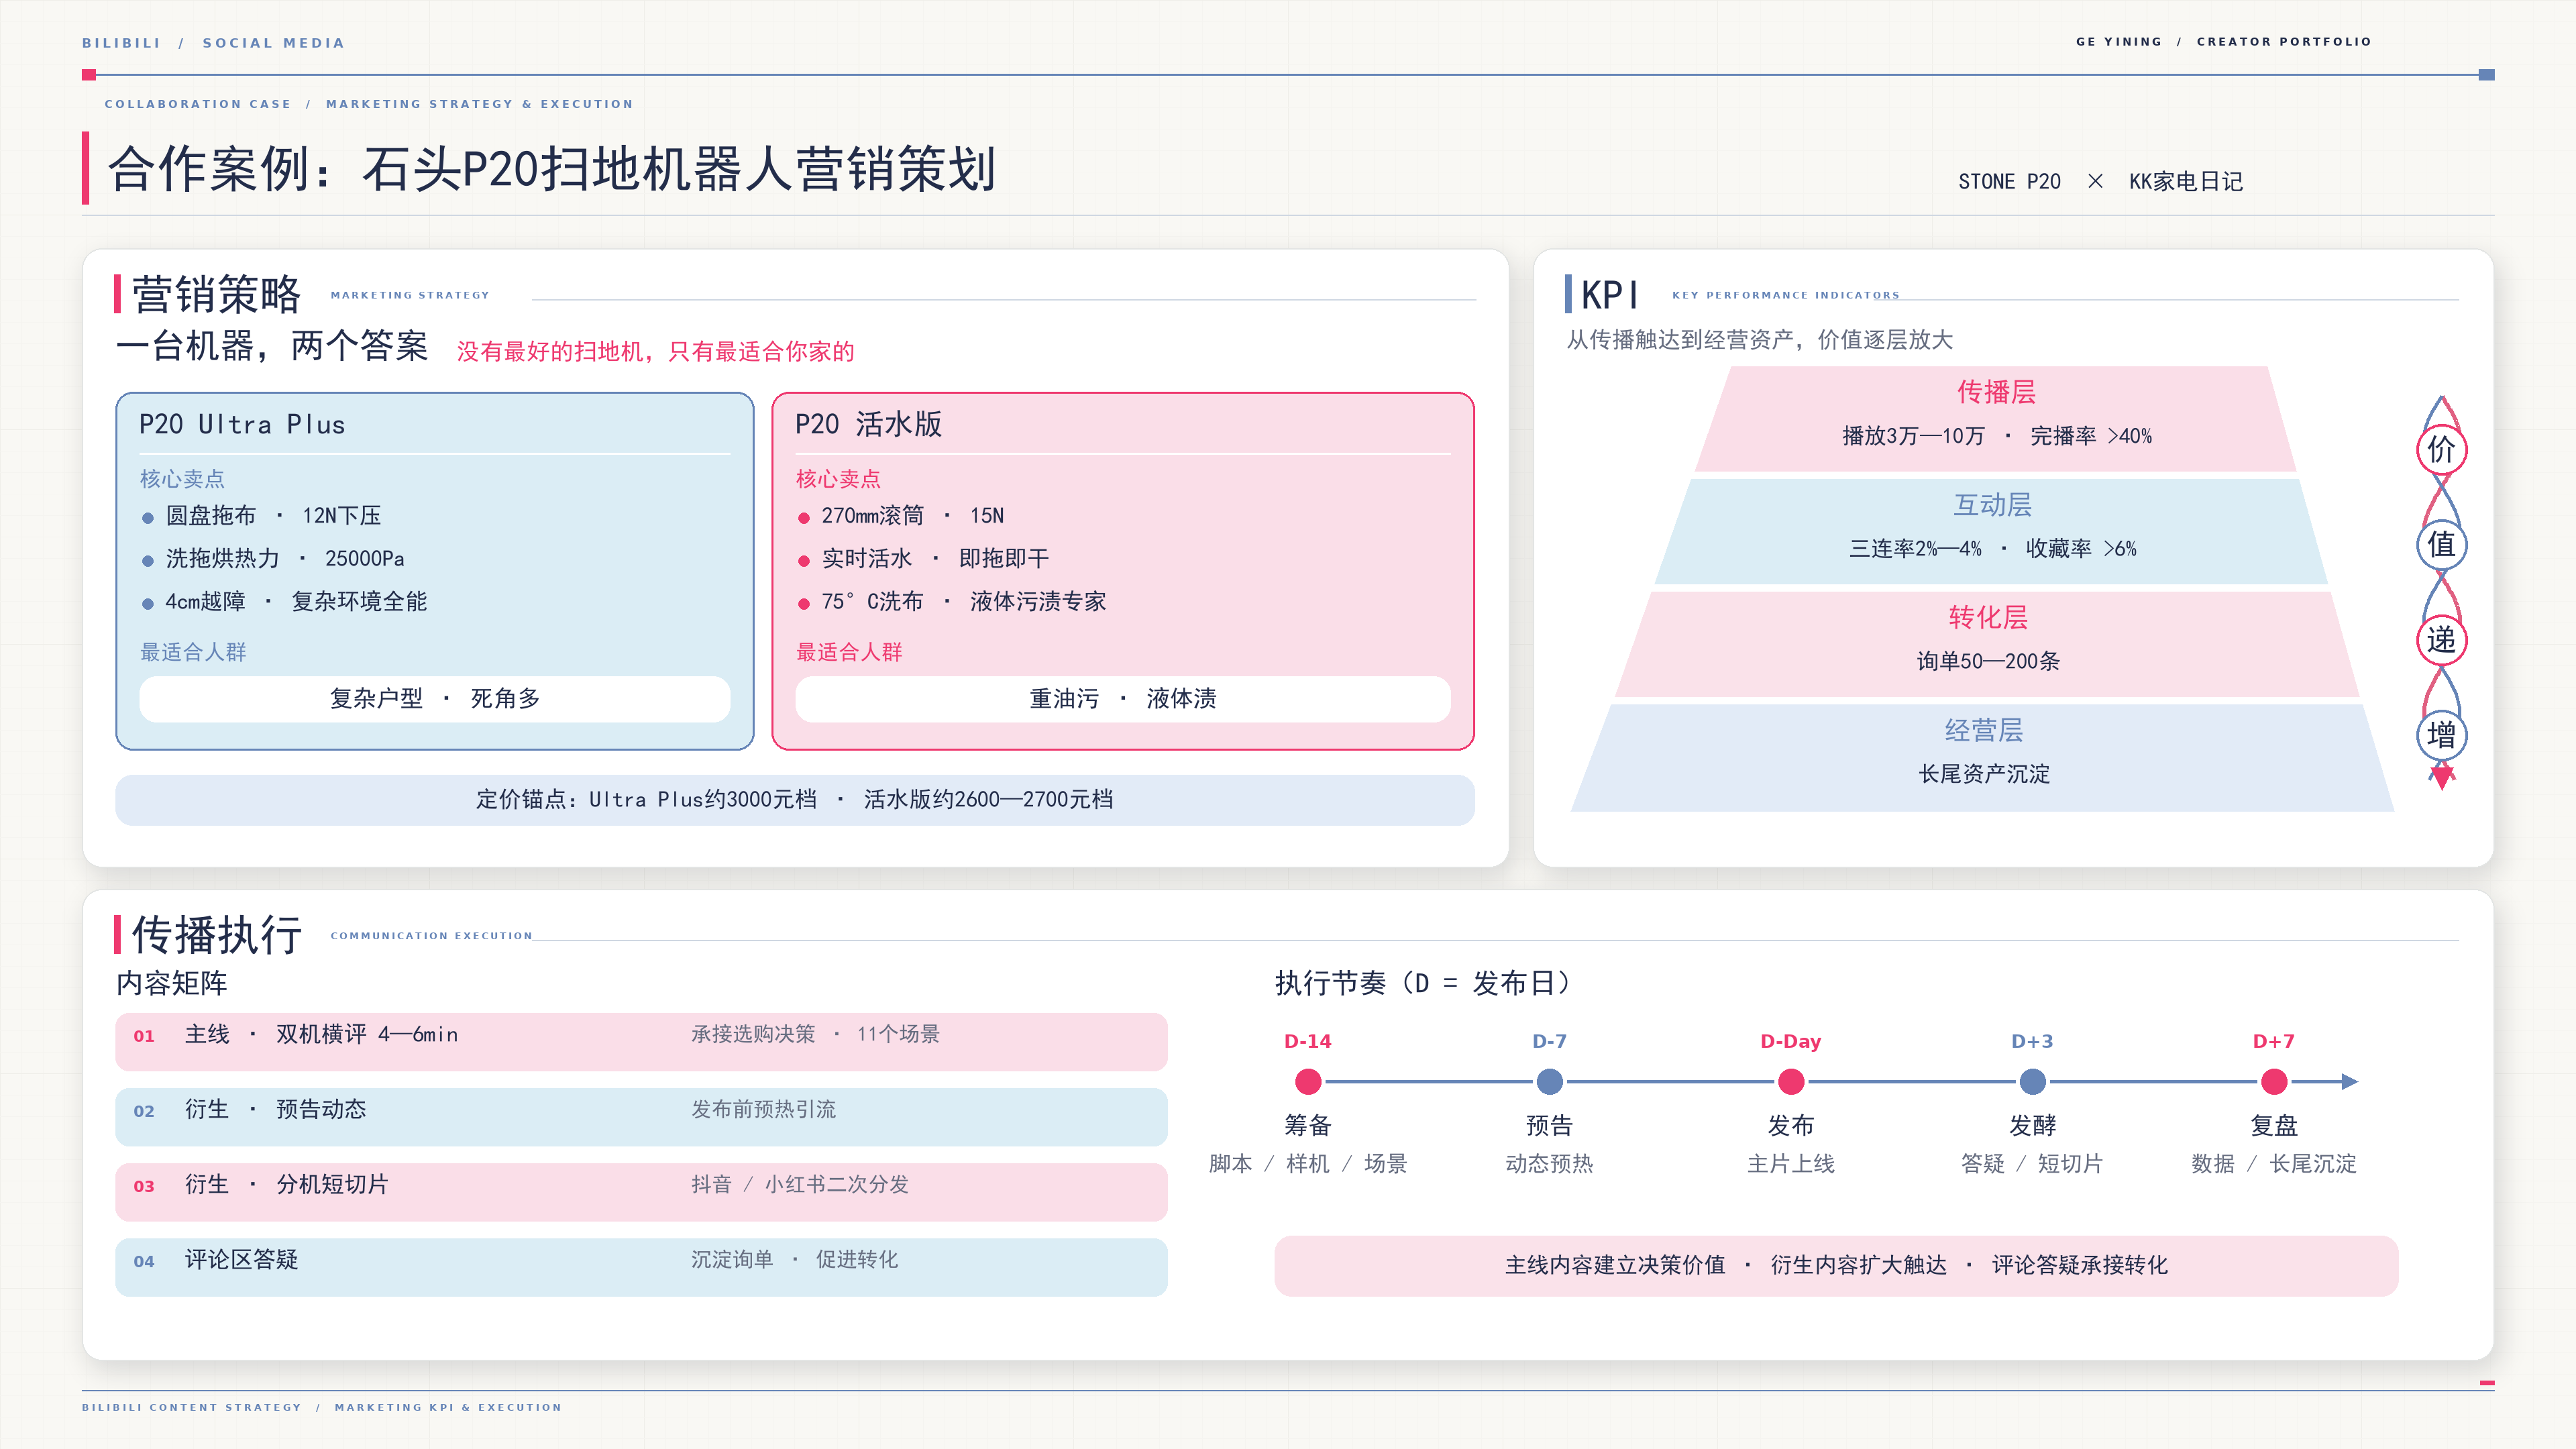Click GE YINING / CREATOR PORTFOLIO header label
The image size is (2576, 1449).
click(2224, 42)
